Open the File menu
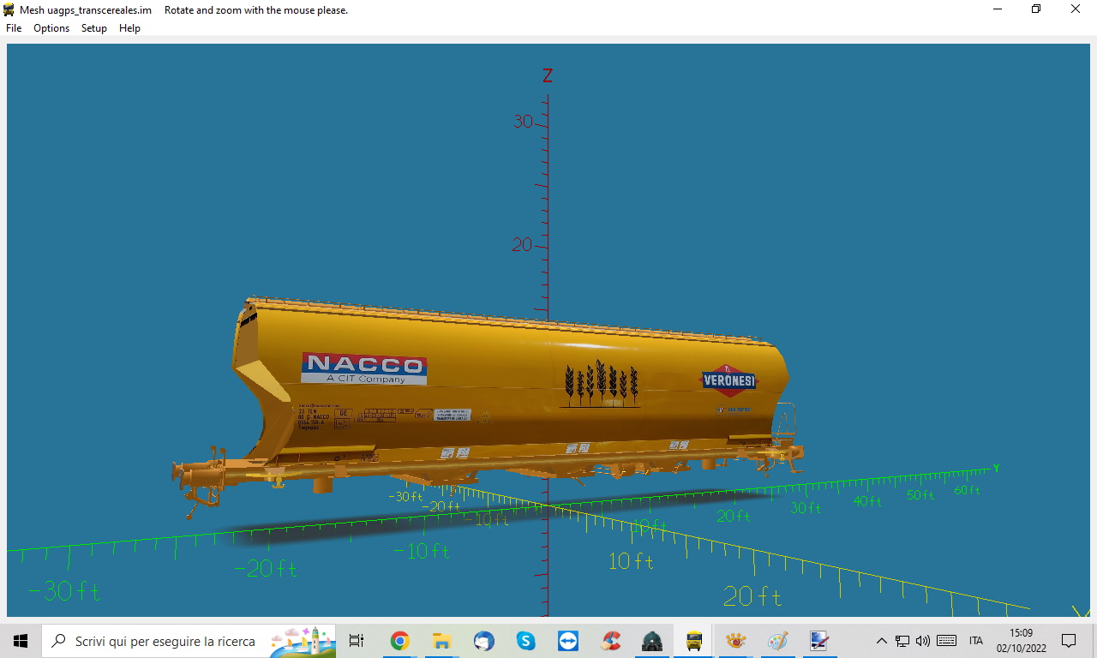Viewport: 1097px width, 658px height. pos(14,28)
